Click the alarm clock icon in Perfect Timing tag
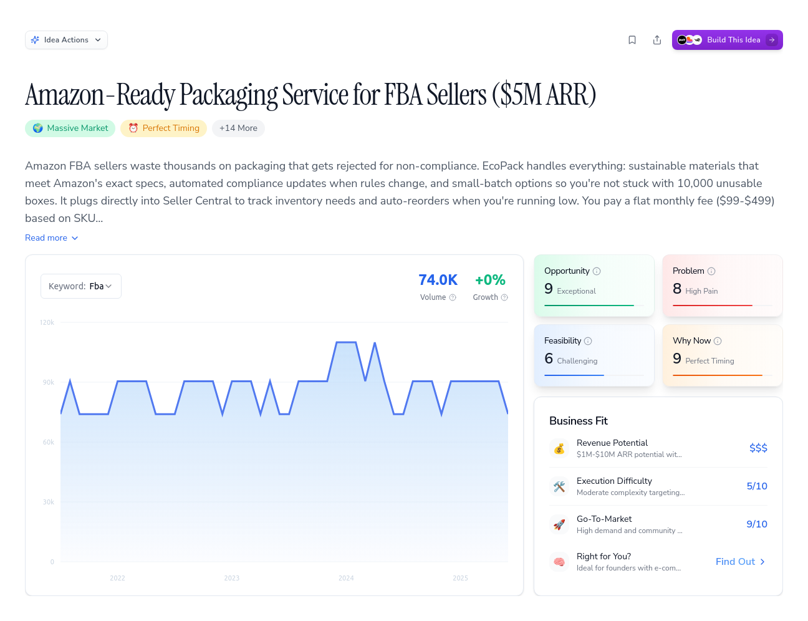The width and height of the screenshot is (808, 621). pos(133,128)
